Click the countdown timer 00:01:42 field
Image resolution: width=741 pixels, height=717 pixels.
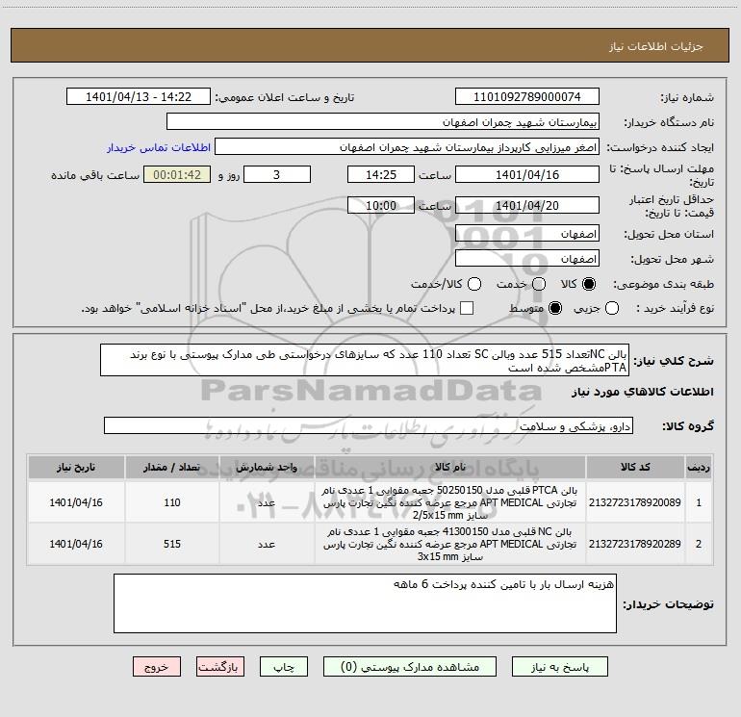click(177, 174)
